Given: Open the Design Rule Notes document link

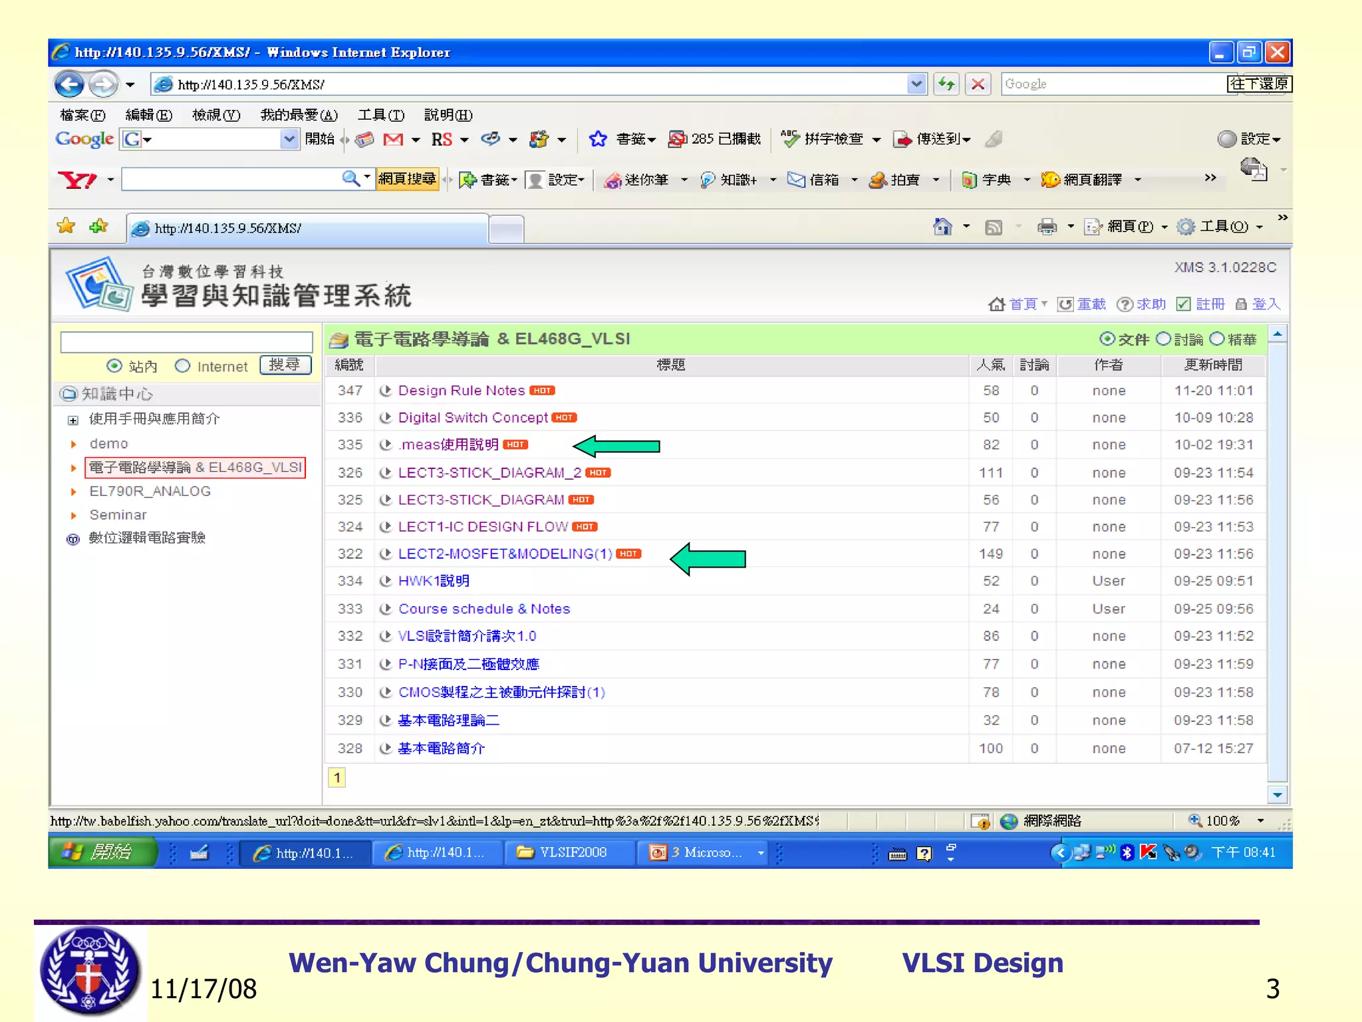Looking at the screenshot, I should (x=461, y=391).
